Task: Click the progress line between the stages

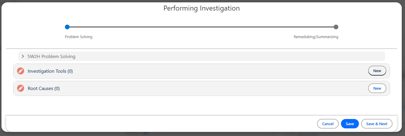Action: (201, 27)
